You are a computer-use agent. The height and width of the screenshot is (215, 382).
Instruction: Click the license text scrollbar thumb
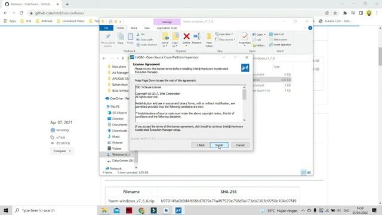(244, 94)
